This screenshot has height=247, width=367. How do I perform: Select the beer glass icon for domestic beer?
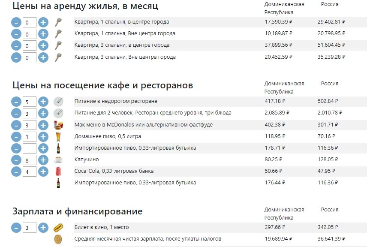(x=59, y=137)
